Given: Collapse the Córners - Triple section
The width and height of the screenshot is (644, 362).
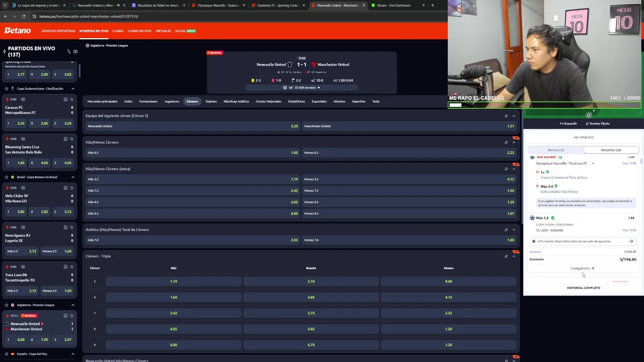Looking at the screenshot, I should pyautogui.click(x=514, y=256).
